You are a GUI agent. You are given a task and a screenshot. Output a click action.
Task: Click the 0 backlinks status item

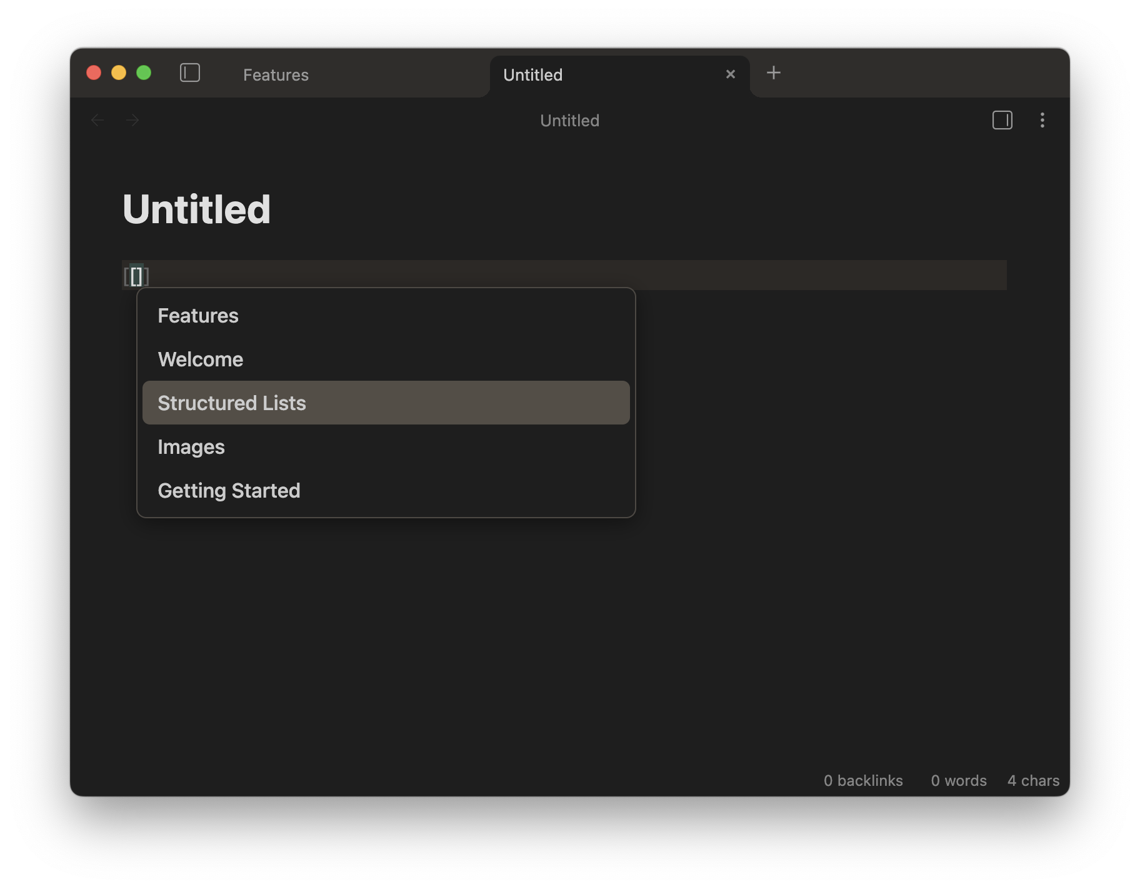(863, 781)
